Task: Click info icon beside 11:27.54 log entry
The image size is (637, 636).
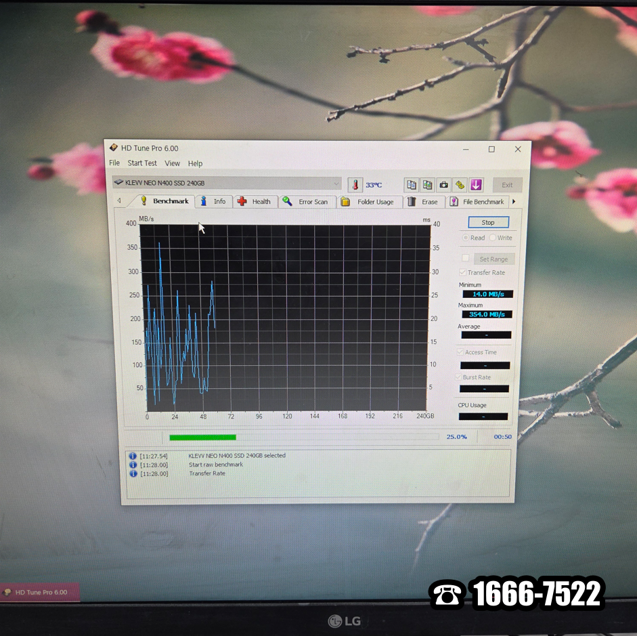Action: pyautogui.click(x=133, y=456)
